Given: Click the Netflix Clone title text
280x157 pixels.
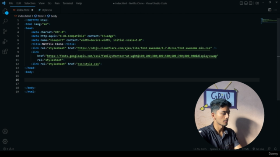Looking at the screenshot, I should click(52, 44).
